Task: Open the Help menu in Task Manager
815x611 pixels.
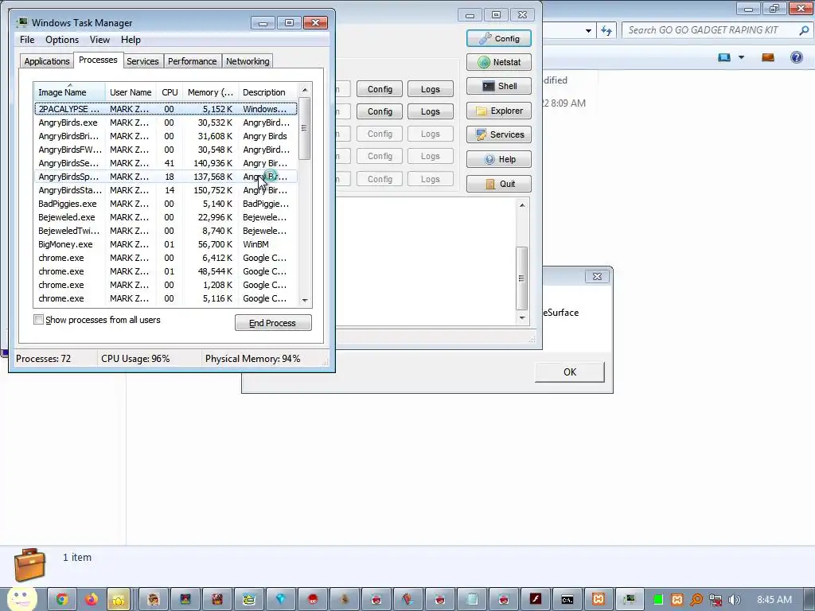Action: click(131, 40)
